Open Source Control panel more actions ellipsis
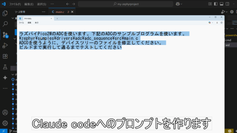The image size is (237, 133). 44,12
